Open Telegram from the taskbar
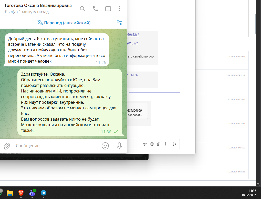 [44, 193]
